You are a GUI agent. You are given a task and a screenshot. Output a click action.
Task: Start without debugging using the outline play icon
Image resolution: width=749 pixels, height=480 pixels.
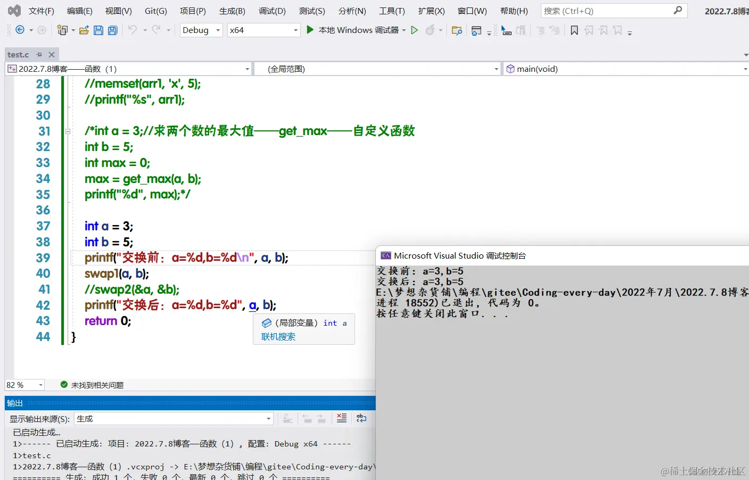pos(415,30)
